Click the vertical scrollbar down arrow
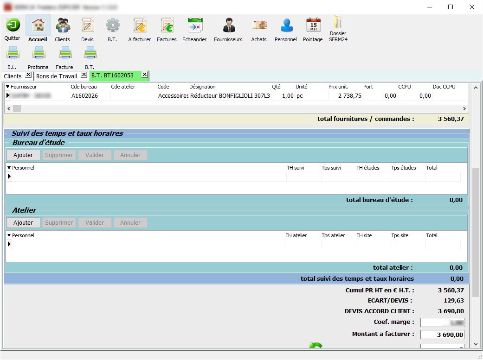The width and height of the screenshot is (483, 360). [476, 344]
